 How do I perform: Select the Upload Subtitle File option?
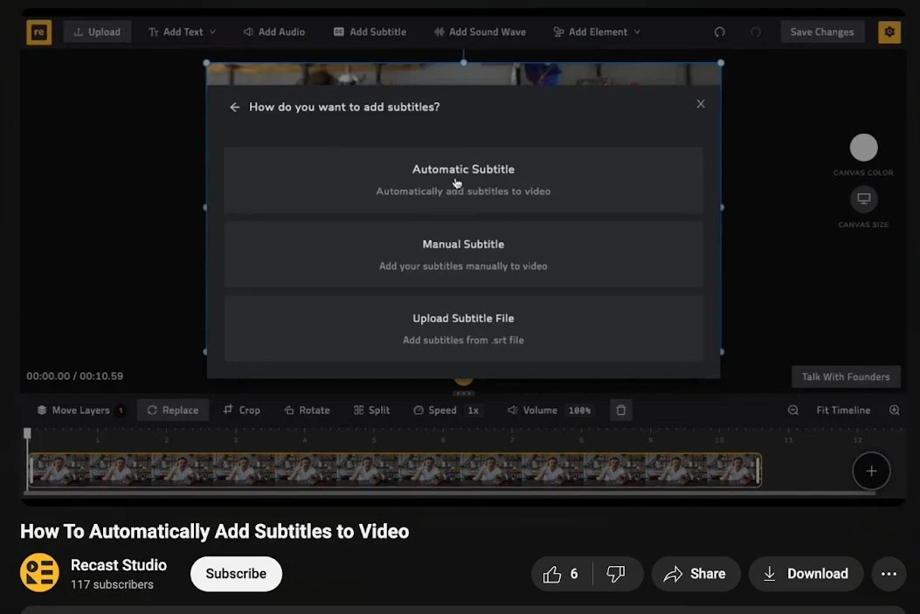463,328
